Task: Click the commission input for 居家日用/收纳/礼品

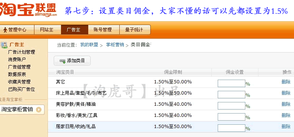Action: (x=232, y=128)
